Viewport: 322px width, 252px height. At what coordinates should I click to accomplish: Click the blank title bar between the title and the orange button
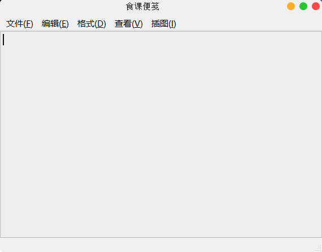(223, 6)
